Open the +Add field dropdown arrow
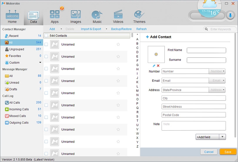 pos(222,137)
